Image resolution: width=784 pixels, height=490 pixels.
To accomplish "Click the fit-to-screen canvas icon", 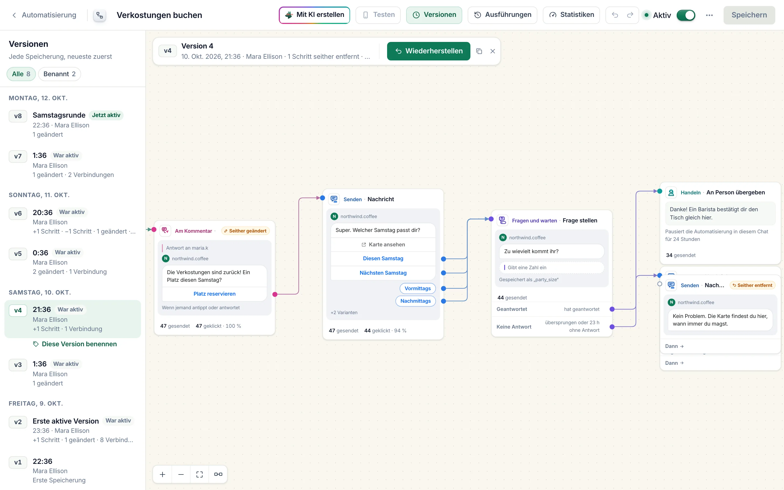I will point(200,474).
